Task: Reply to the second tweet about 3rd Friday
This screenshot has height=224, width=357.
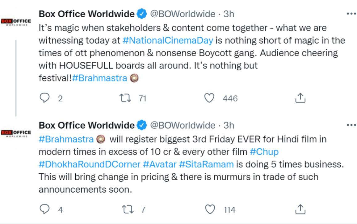Action: (45, 209)
